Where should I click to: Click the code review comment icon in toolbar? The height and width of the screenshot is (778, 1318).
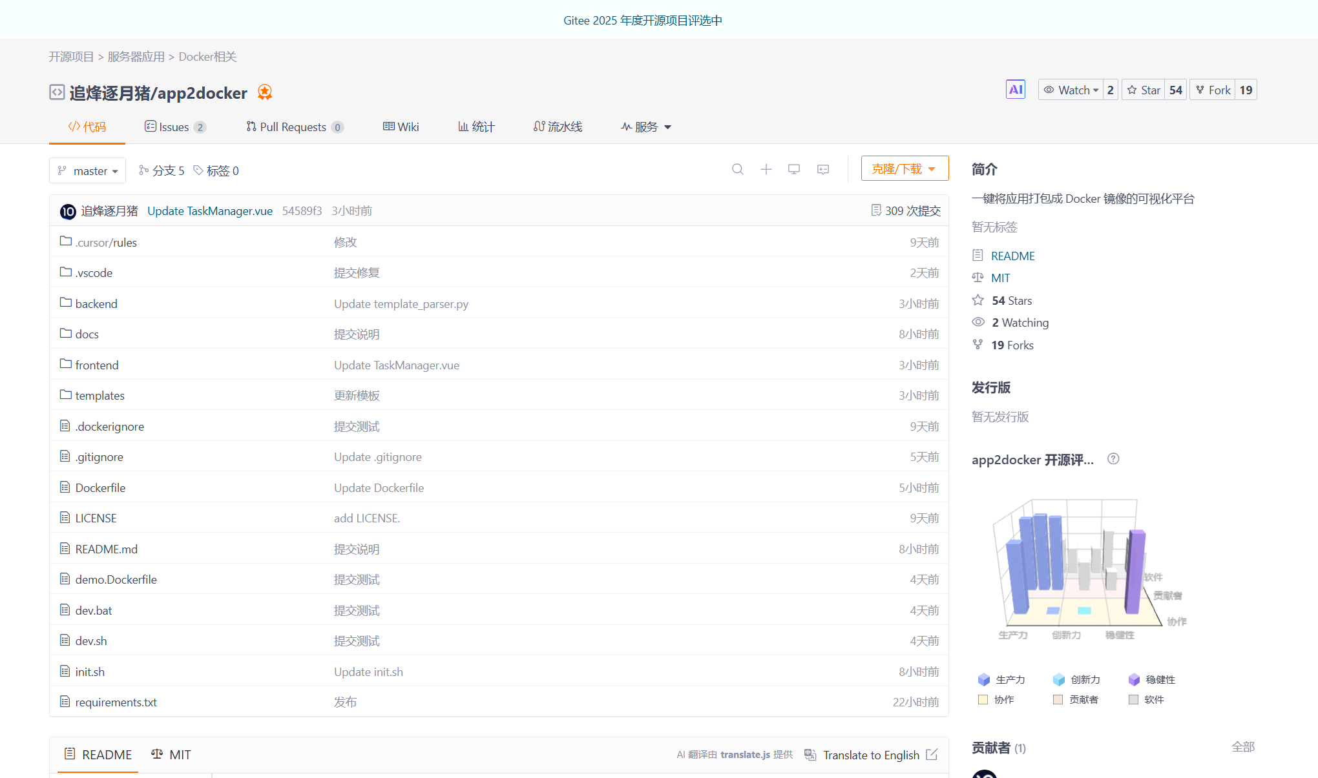(822, 169)
